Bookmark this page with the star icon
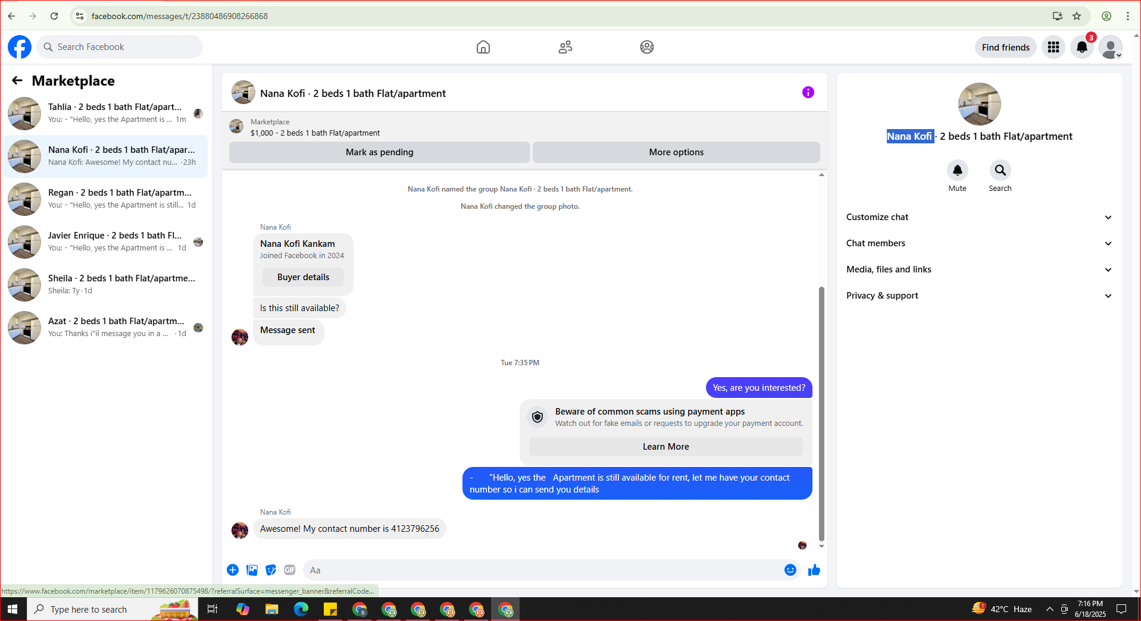 [x=1077, y=16]
